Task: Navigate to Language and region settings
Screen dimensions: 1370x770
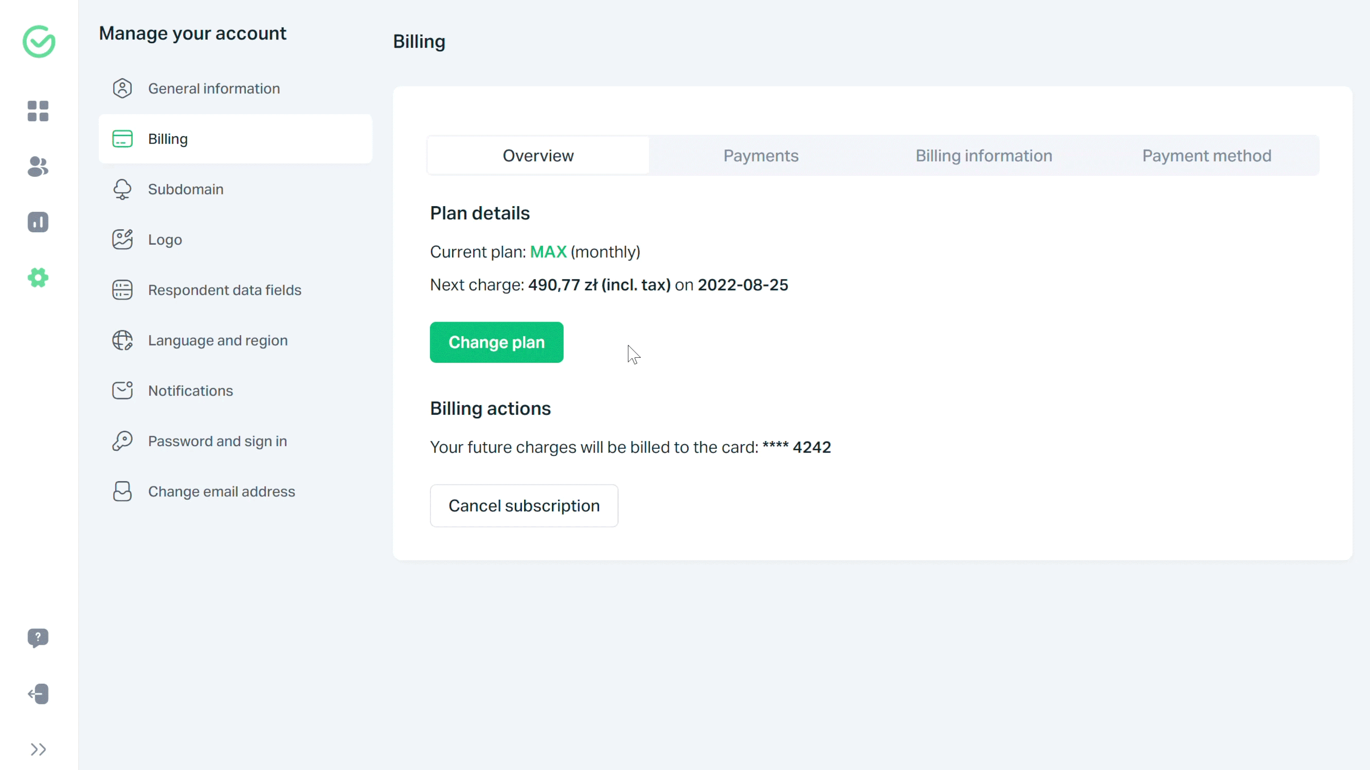Action: [x=217, y=340]
